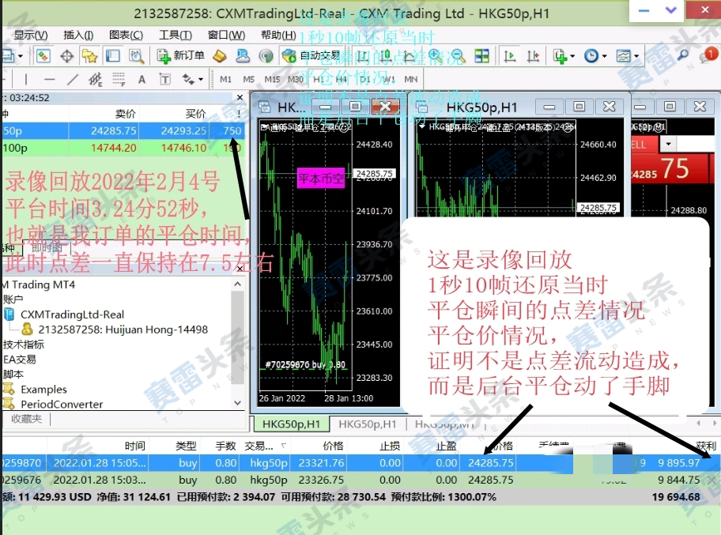Expand window options chevron in title bar
Screen dimensions: 721x535
[x=671, y=10]
